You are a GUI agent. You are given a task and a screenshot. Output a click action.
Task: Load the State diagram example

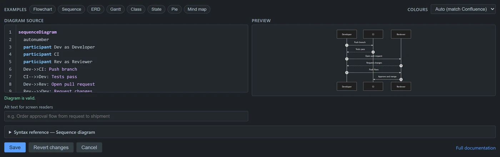pyautogui.click(x=156, y=9)
